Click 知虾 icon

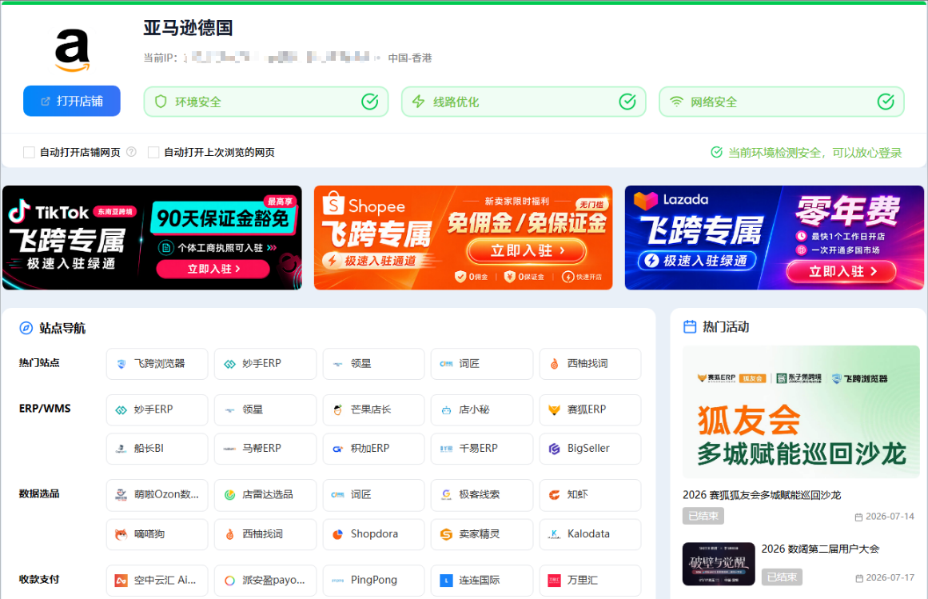coord(555,495)
